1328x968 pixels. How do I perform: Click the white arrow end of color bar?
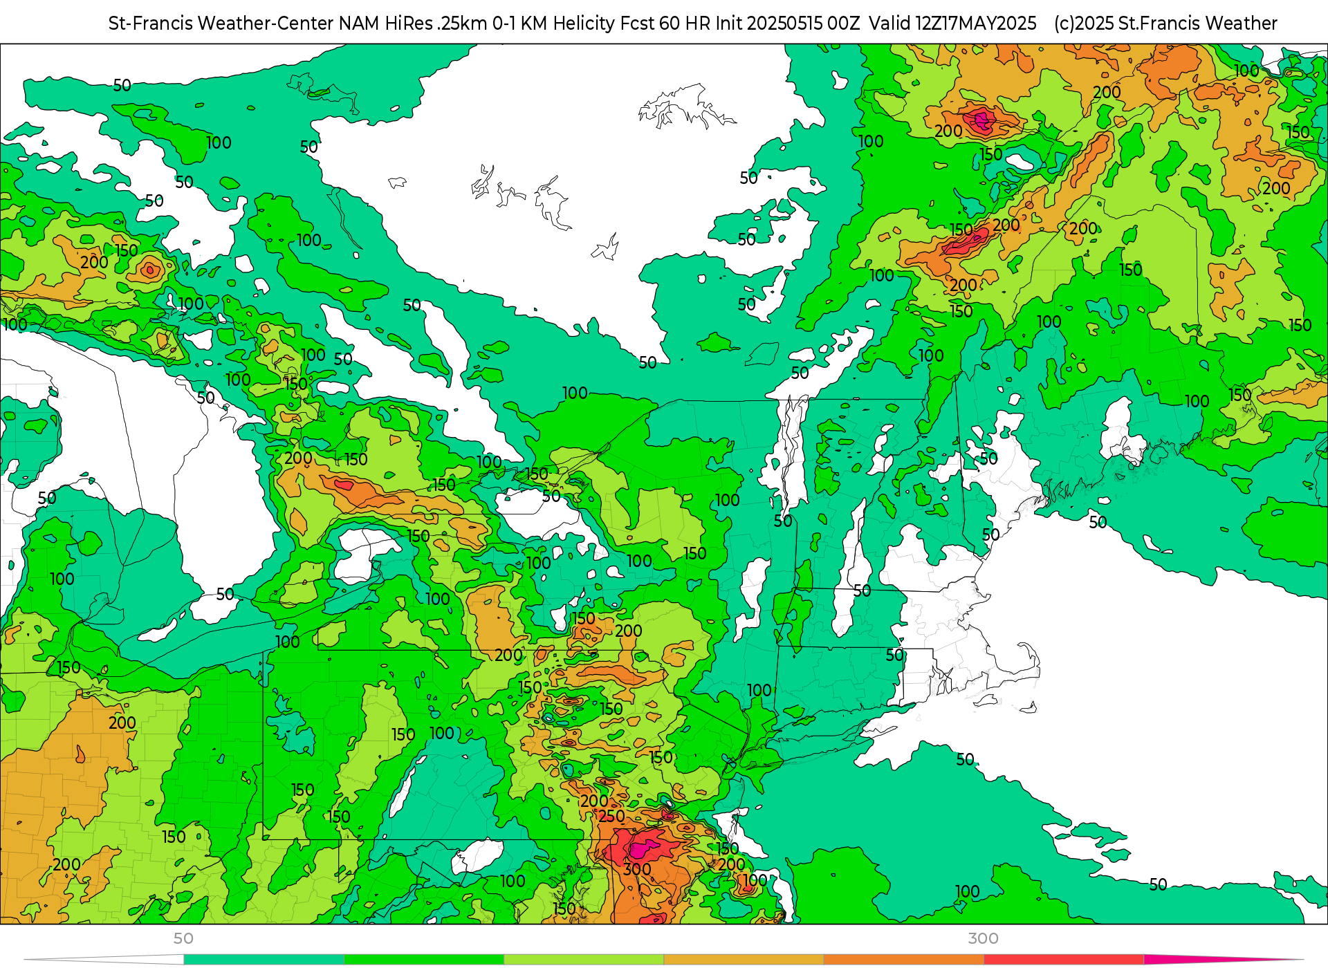tap(104, 960)
